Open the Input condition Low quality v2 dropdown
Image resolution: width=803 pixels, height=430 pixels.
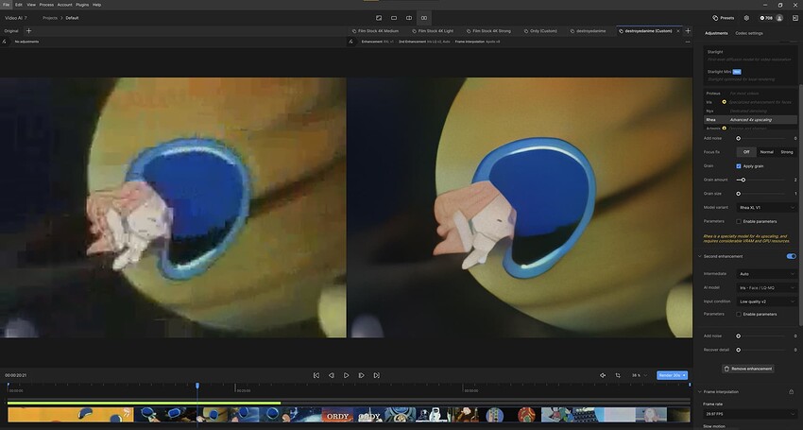(x=767, y=301)
